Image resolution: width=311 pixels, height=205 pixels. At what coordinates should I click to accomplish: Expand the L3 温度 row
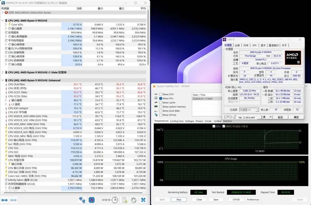pyautogui.click(x=6, y=104)
